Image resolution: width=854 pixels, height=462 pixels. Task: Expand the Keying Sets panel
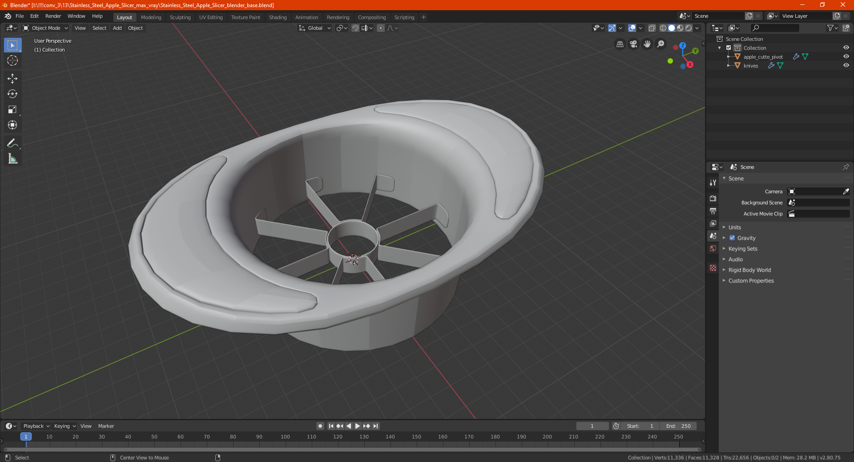pyautogui.click(x=742, y=248)
